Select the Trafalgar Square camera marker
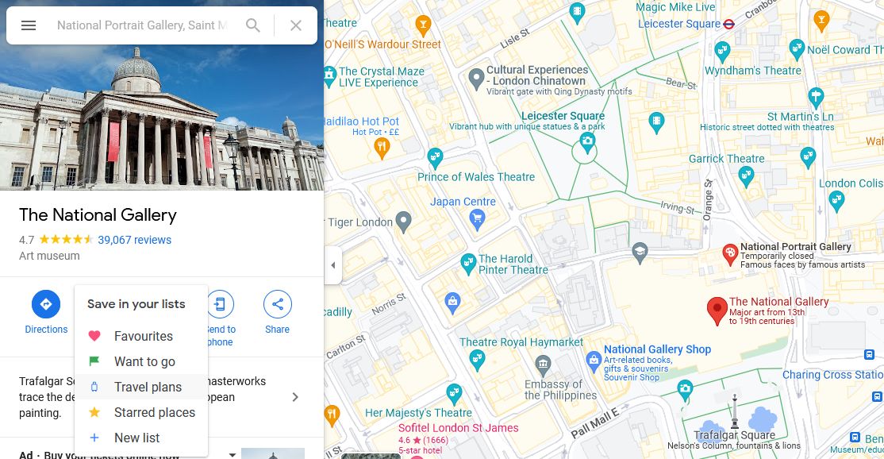 click(685, 390)
